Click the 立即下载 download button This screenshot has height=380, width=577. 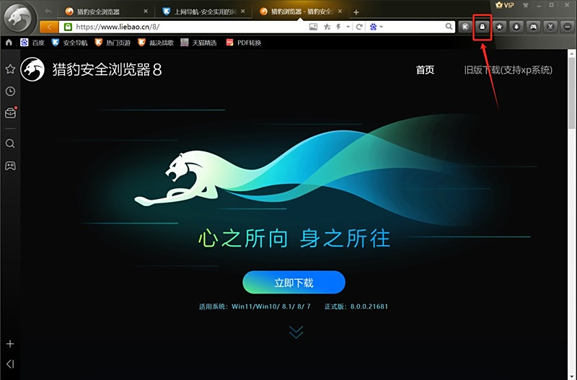(x=294, y=282)
